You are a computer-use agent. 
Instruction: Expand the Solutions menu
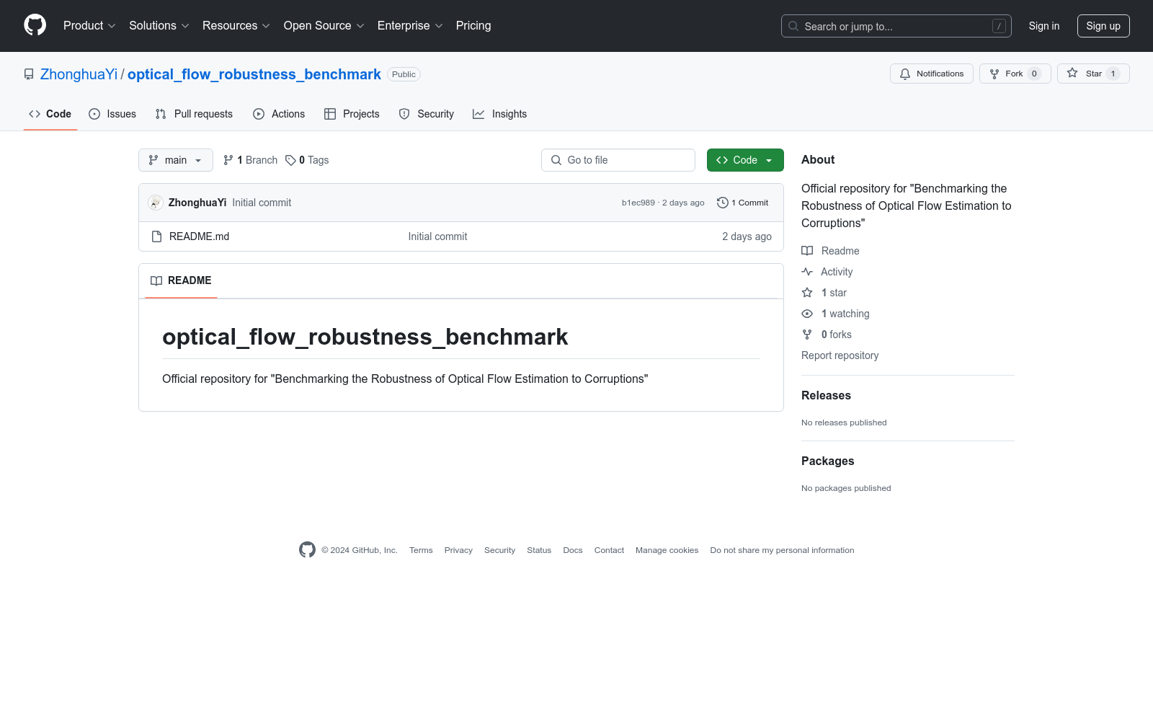click(x=159, y=26)
